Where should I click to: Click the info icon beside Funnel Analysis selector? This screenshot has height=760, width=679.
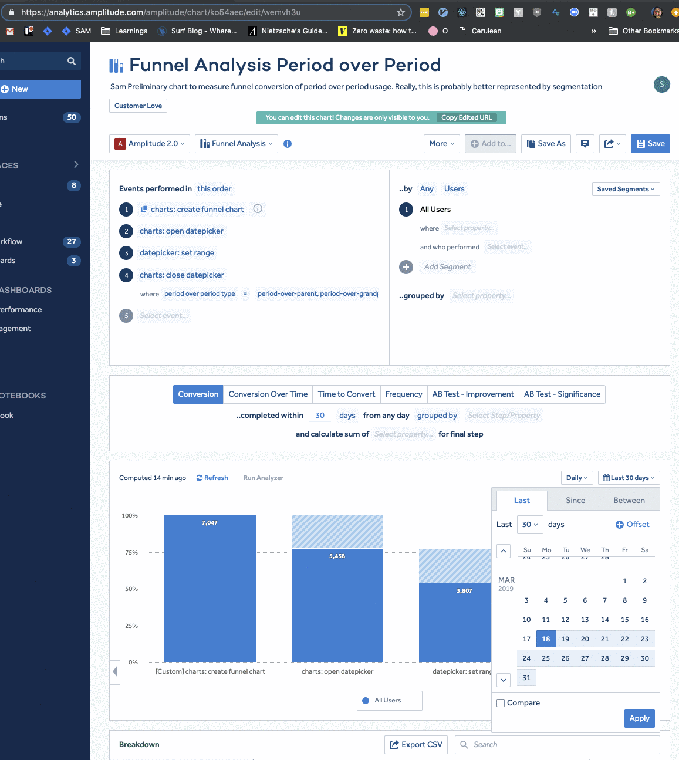pos(288,143)
